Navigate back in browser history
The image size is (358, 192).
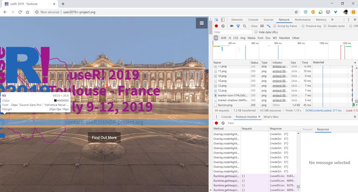tap(5, 12)
